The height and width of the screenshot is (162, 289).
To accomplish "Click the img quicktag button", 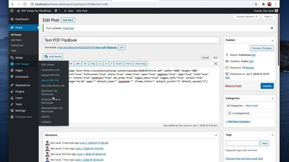I will [x=93, y=63].
